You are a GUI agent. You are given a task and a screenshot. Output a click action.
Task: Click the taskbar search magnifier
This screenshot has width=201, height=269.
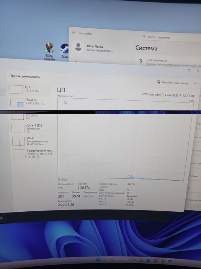[x=105, y=260]
